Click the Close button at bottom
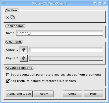This screenshot has height=103, width=109. pyautogui.click(x=72, y=94)
